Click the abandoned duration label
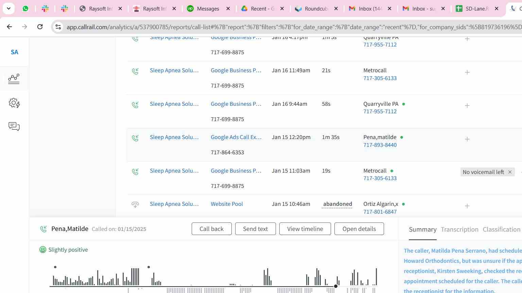Screen dimensions: 522x293 [337, 204]
